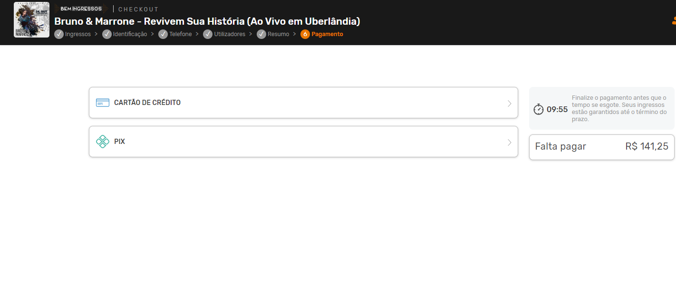Click the Bruno & Marrone event thumbnail
The image size is (676, 304).
coord(32,19)
